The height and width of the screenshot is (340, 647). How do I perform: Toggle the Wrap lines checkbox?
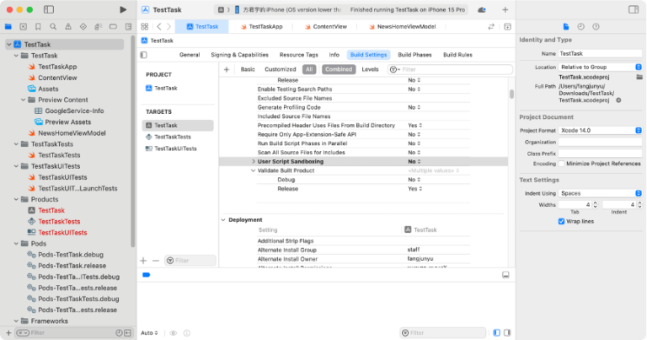(562, 221)
